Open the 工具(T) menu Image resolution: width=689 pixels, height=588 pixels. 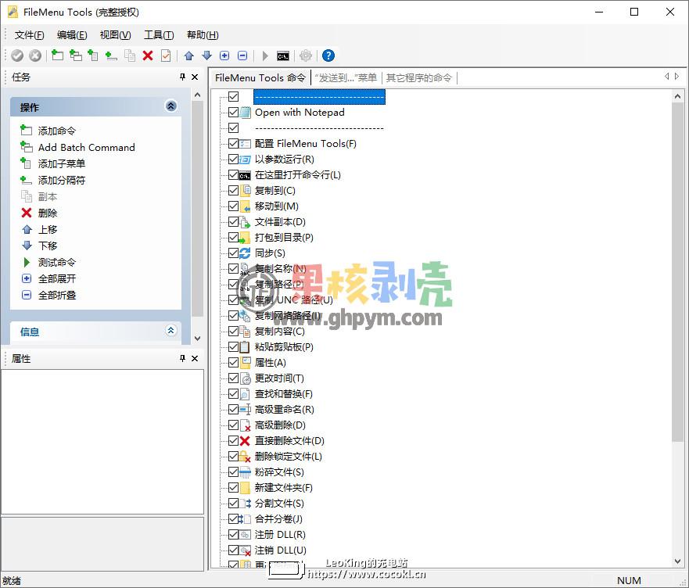click(159, 35)
